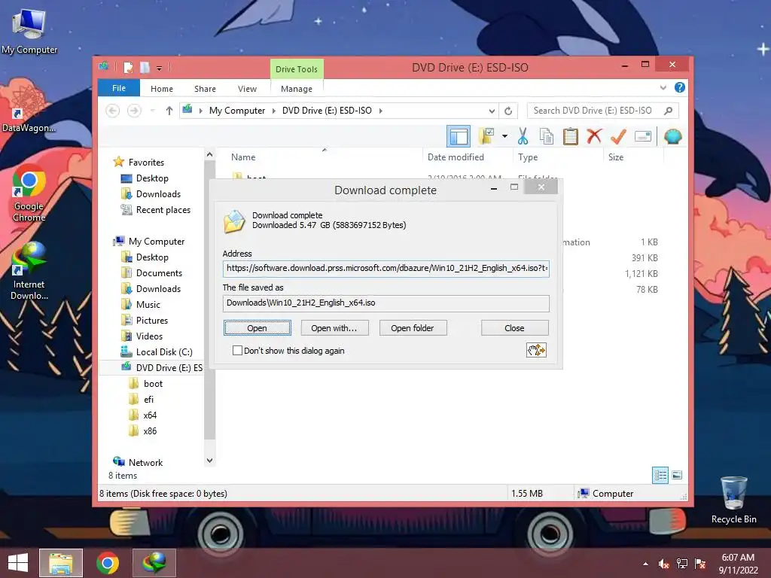Expand the DVD Drive (E:) ESD-ISO breadcrumb arrow
Image resolution: width=771 pixels, height=578 pixels.
[380, 111]
